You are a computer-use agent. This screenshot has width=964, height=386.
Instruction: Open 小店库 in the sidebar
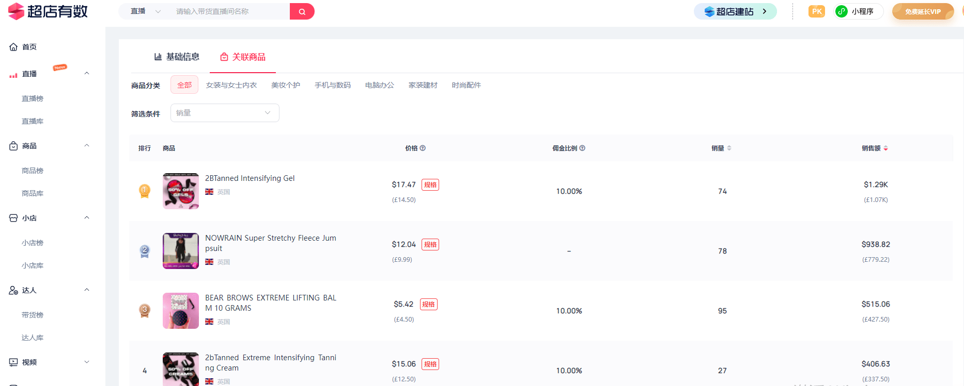33,265
